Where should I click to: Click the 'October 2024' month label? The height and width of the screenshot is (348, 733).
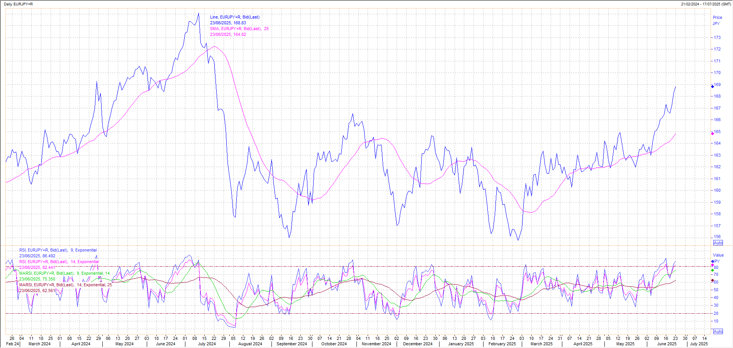334,344
